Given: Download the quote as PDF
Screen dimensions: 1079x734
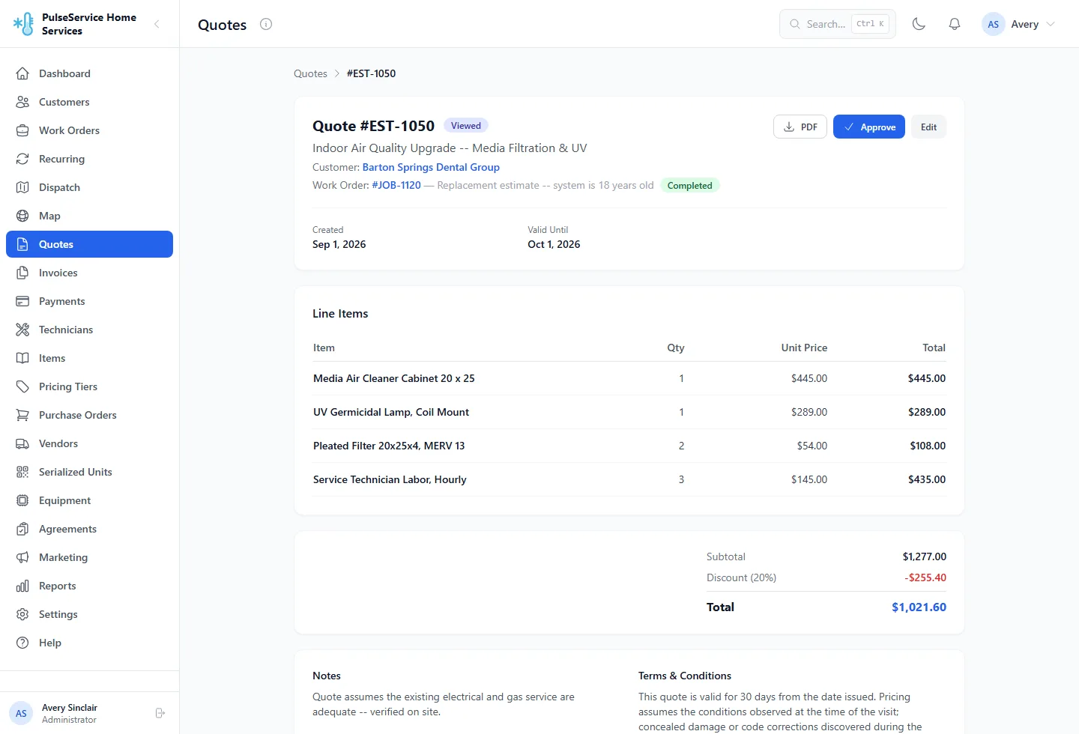Looking at the screenshot, I should [800, 127].
